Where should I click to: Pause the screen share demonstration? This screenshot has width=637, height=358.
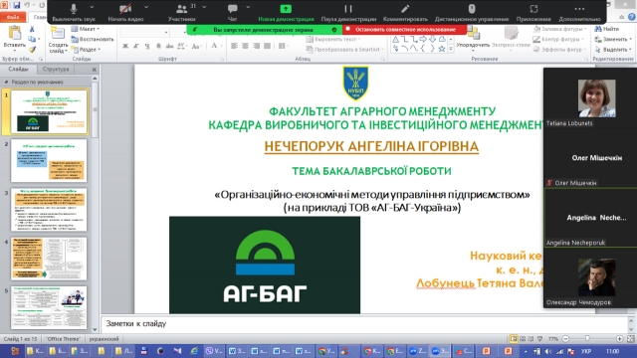click(348, 12)
